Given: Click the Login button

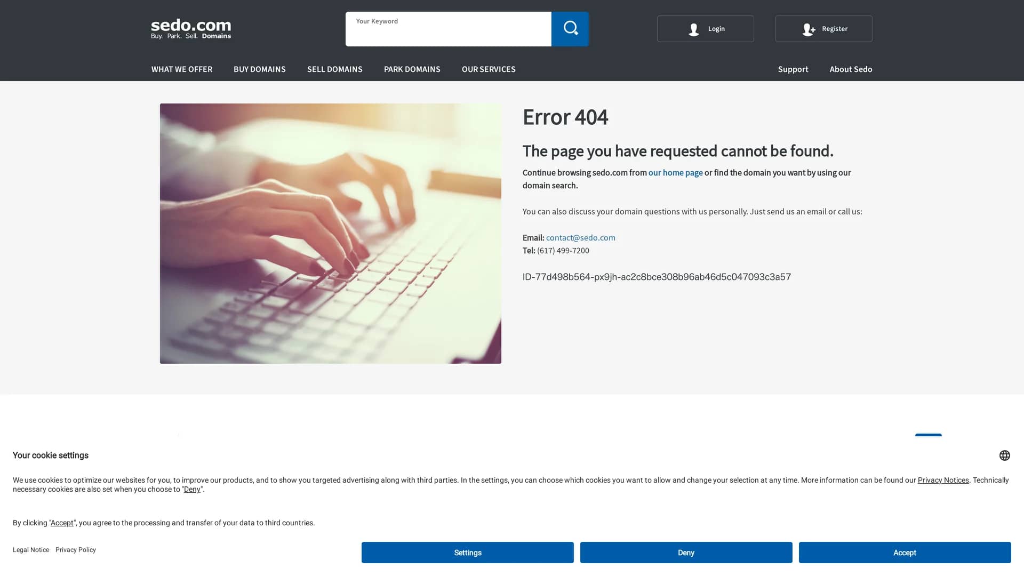Looking at the screenshot, I should click(705, 29).
